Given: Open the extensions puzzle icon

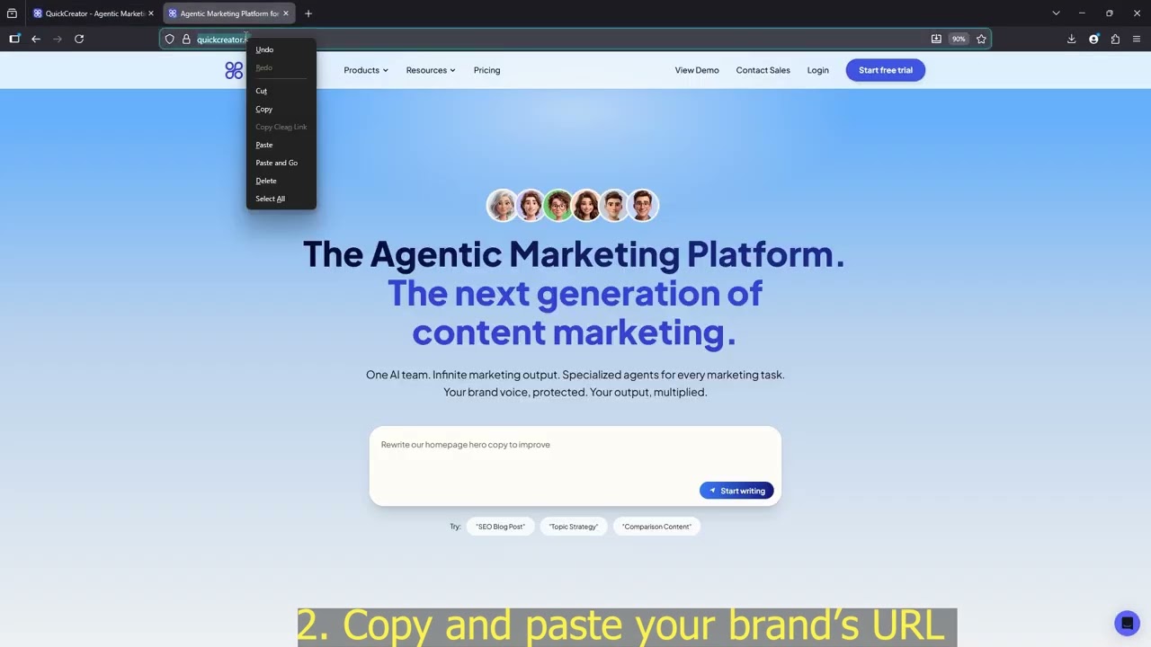Looking at the screenshot, I should (1115, 39).
